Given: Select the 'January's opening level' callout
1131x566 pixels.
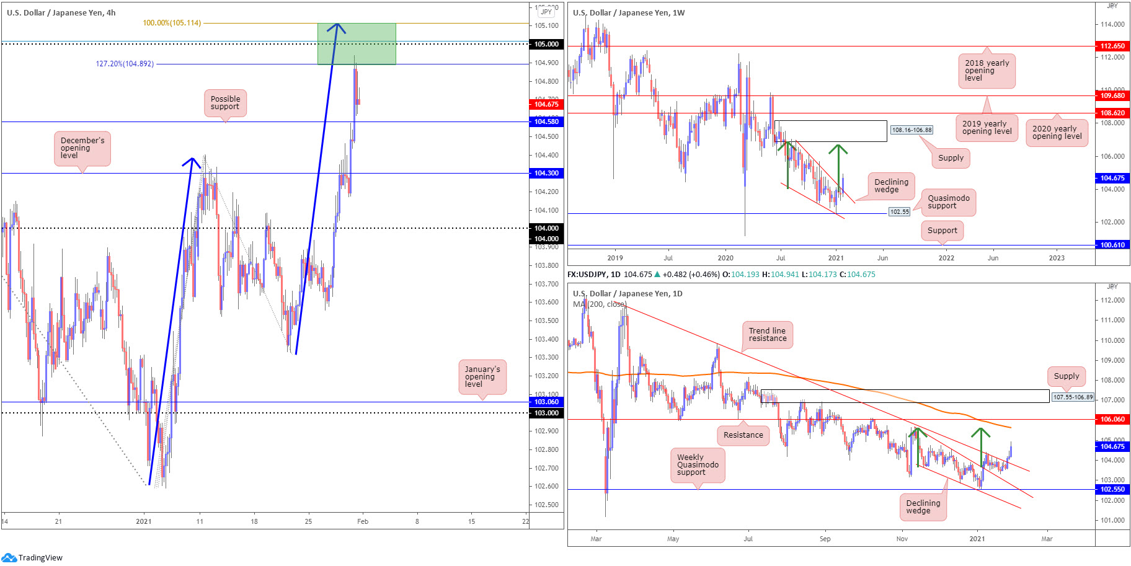Looking at the screenshot, I should (x=482, y=377).
